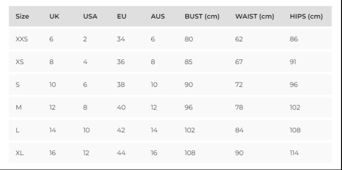342x170 pixels.
Task: Click L row waist value 84
Action: tap(239, 130)
